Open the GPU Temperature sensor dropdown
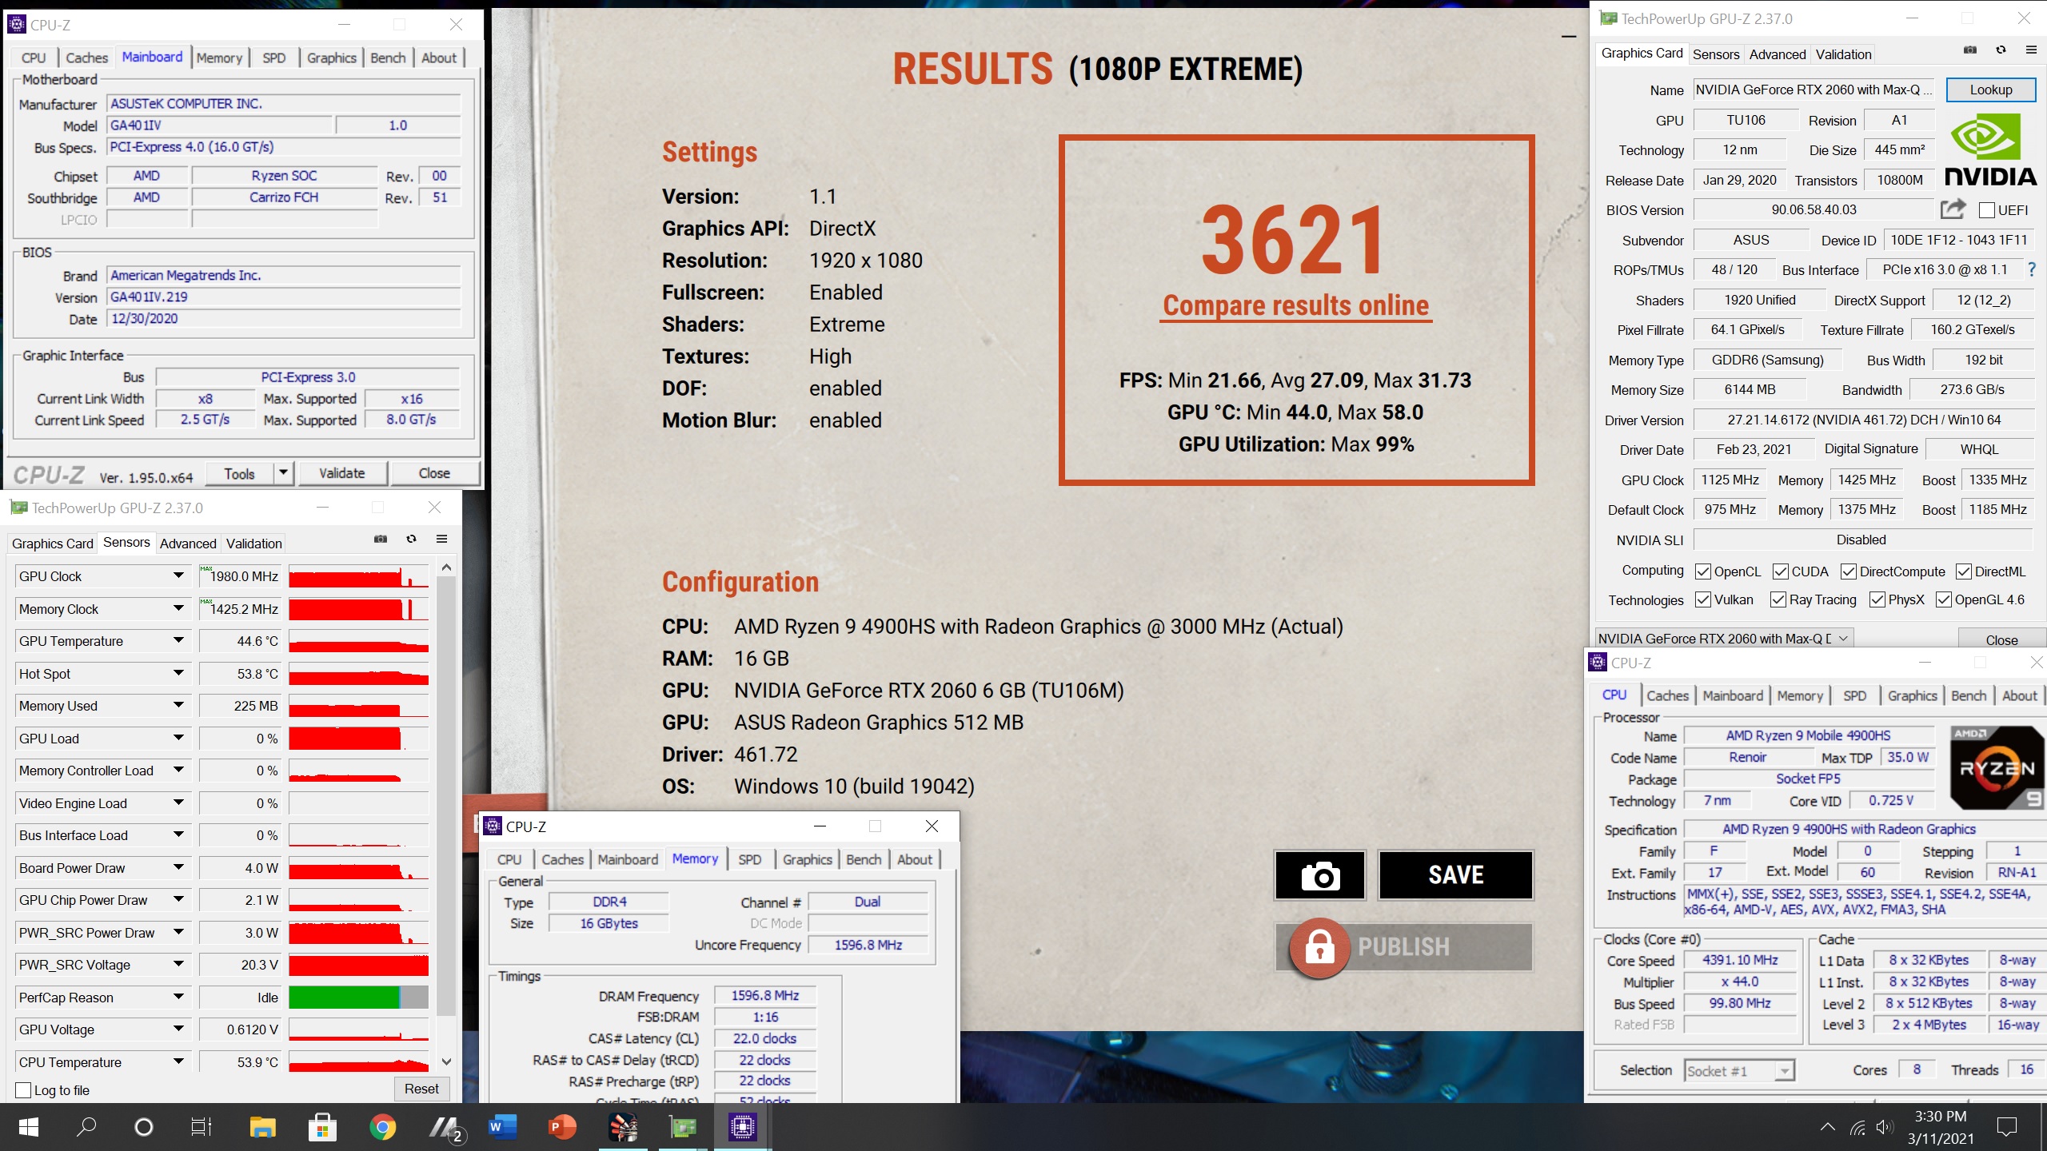This screenshot has width=2047, height=1151. (178, 640)
